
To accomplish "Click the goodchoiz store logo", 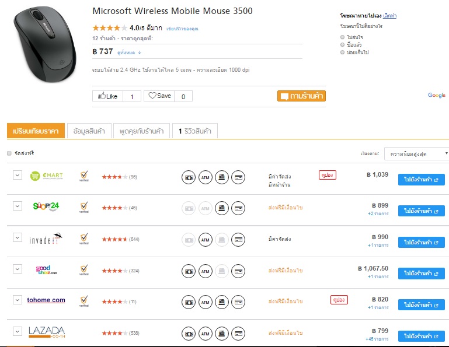I will (46, 269).
